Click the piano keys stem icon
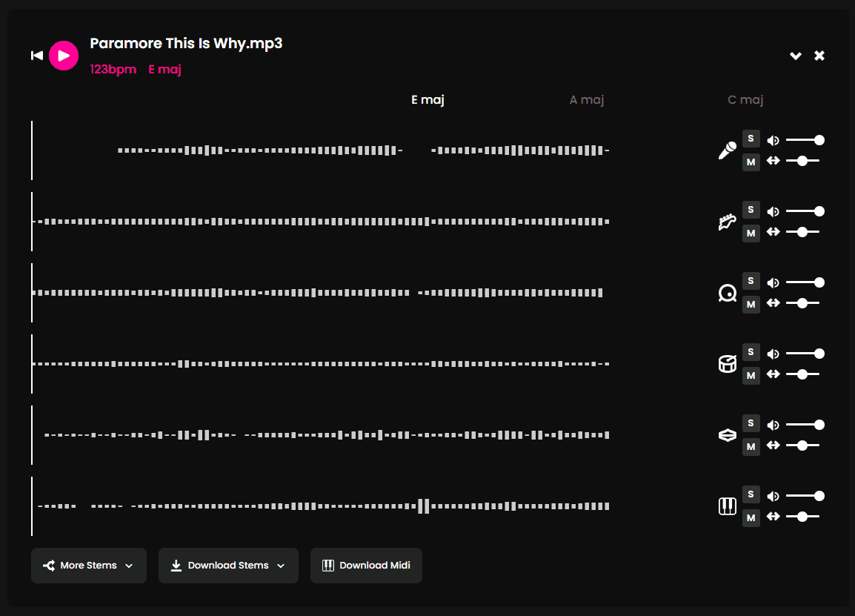This screenshot has width=855, height=616. tap(728, 506)
